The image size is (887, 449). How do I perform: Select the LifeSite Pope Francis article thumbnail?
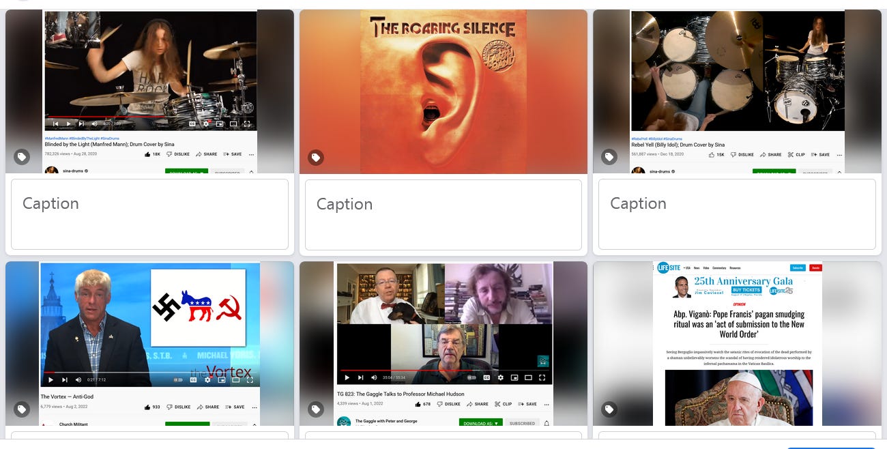coord(737,343)
